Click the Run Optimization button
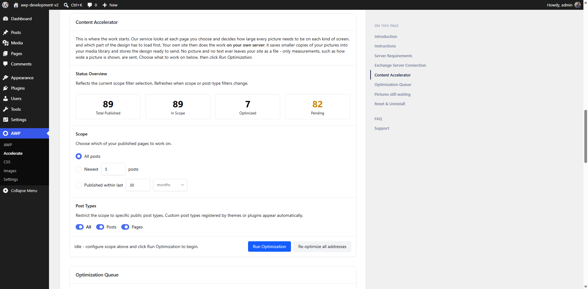Screen dimensions: 588x289 click(269, 246)
